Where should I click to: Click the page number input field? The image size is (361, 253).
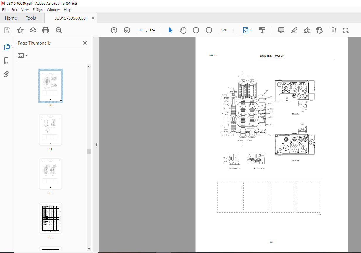click(140, 30)
